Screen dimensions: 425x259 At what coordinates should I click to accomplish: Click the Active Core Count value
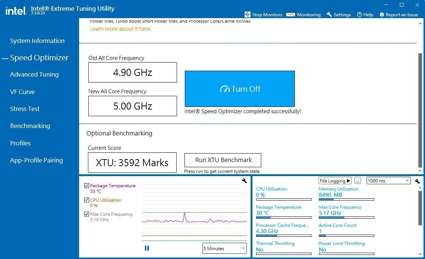tap(320, 231)
